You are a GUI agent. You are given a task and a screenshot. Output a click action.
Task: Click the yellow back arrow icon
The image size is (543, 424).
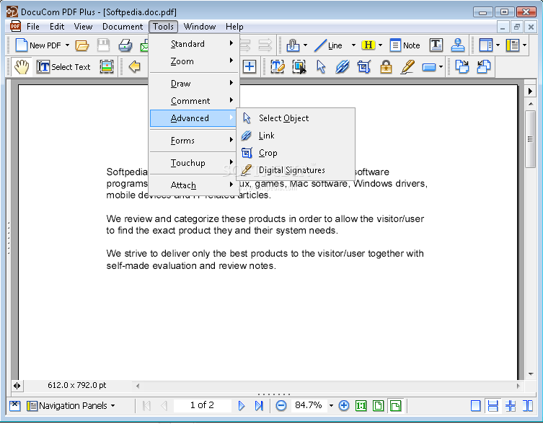134,66
